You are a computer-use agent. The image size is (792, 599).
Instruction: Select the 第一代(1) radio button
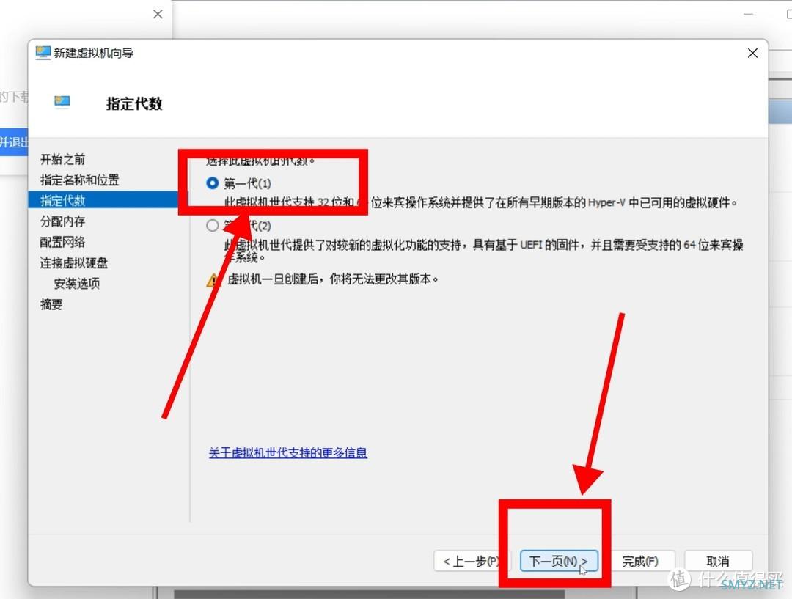213,183
